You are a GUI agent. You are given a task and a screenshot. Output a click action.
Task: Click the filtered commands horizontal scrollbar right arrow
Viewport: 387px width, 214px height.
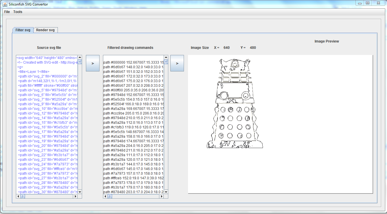coord(162,196)
